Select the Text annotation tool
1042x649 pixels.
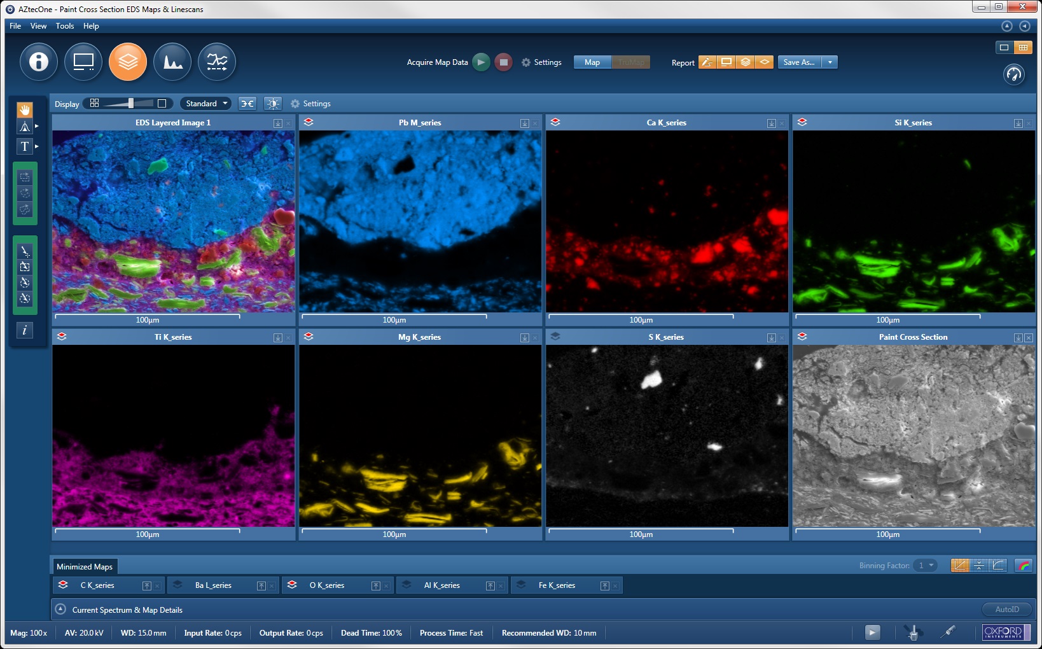coord(25,146)
